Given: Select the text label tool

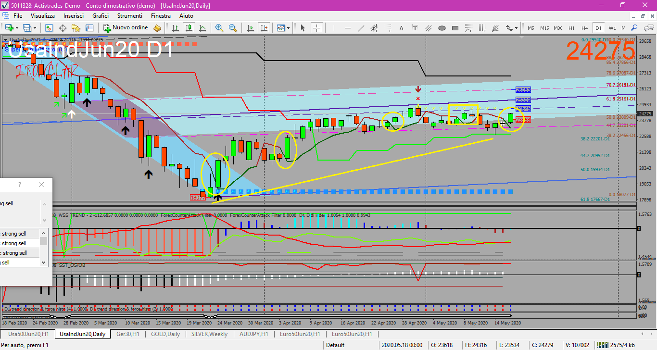Looking at the screenshot, I should 415,28.
